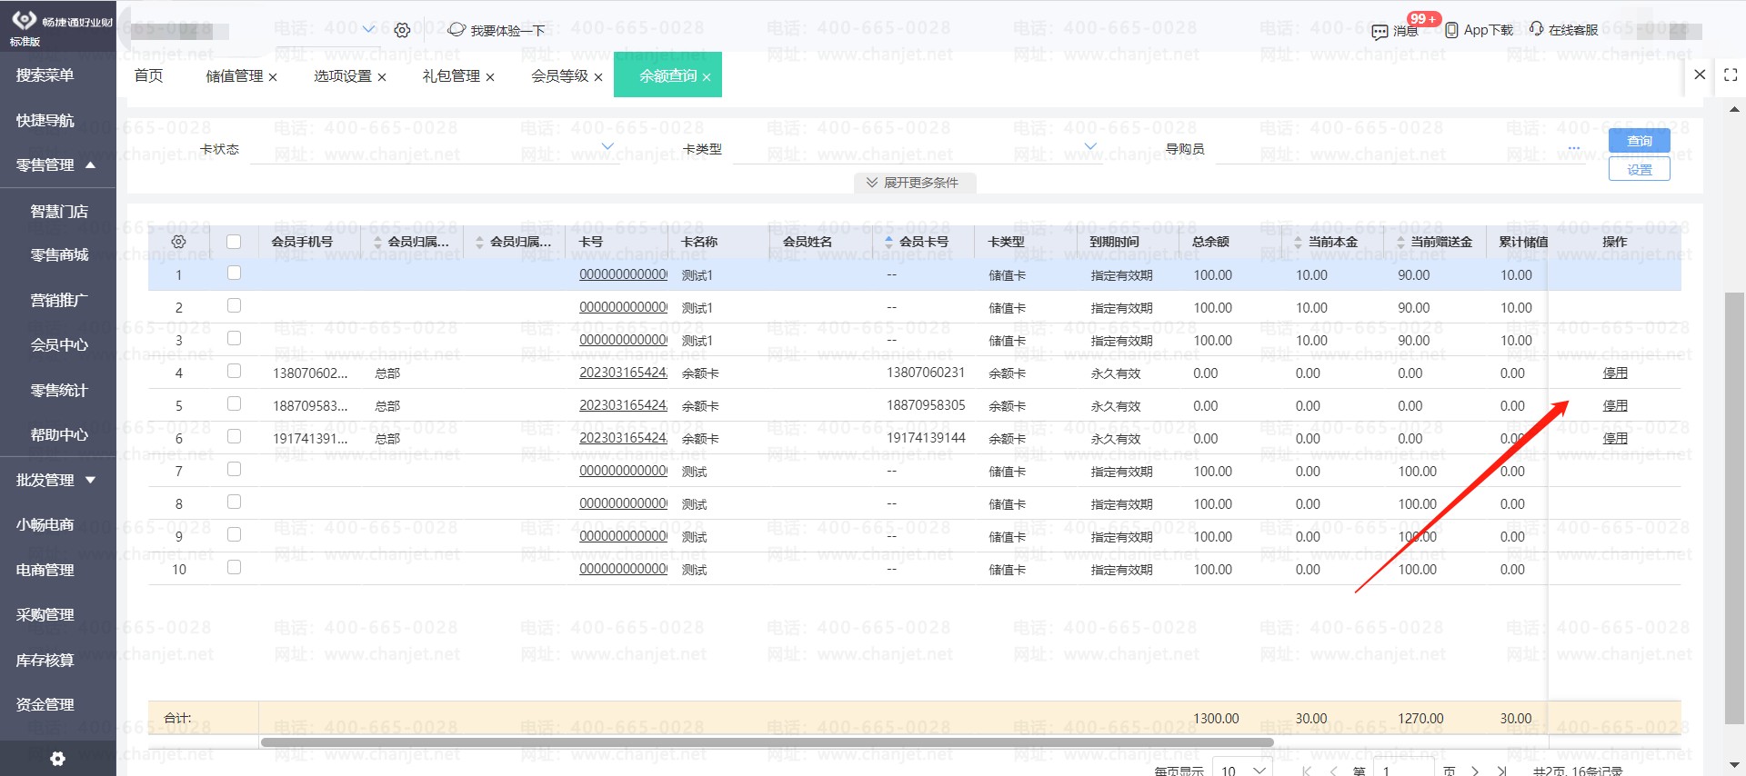Viewport: 1746px width, 776px height.
Task: Toggle fullscreen mode icon at top right
Action: point(1731,75)
